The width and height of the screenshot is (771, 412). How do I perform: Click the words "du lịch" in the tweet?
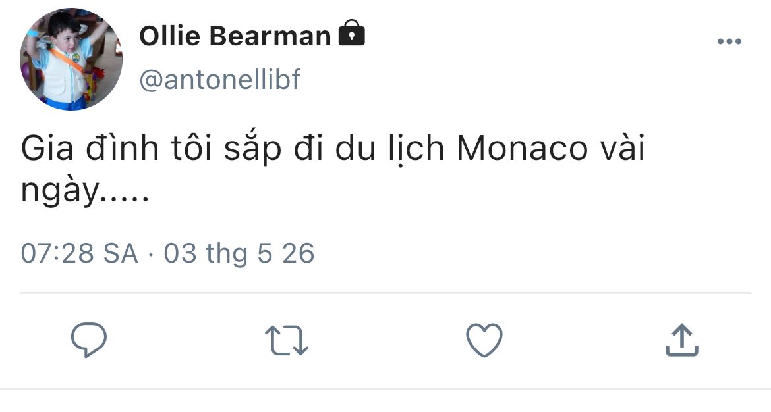click(x=390, y=150)
